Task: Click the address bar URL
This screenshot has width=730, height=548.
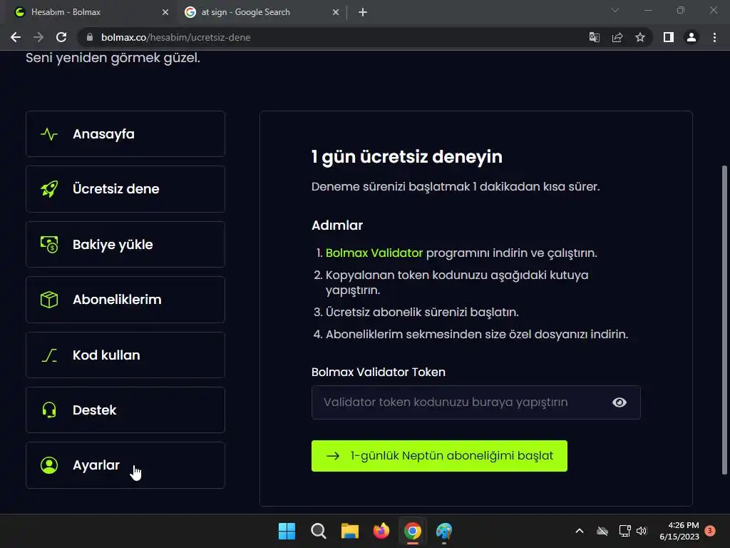Action: click(x=176, y=37)
